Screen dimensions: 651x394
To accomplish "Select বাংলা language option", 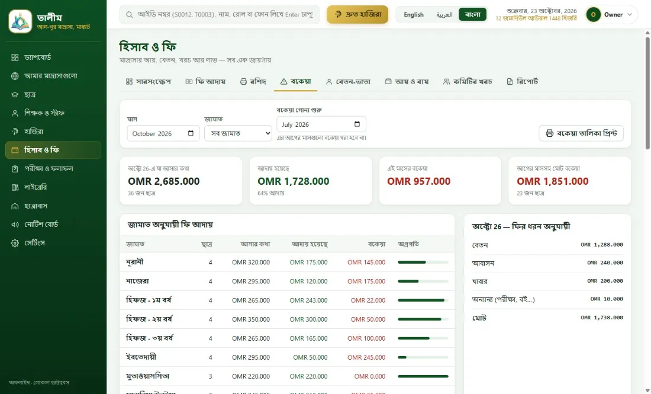I will tap(472, 15).
